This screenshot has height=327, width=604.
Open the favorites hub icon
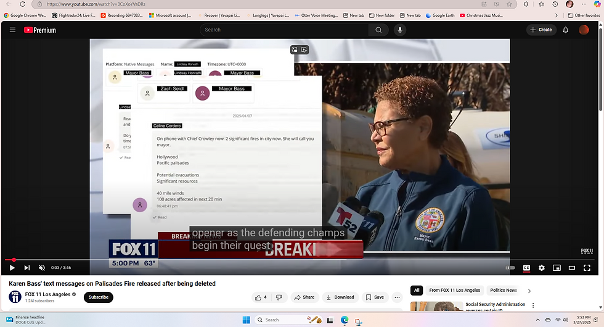[x=541, y=4]
